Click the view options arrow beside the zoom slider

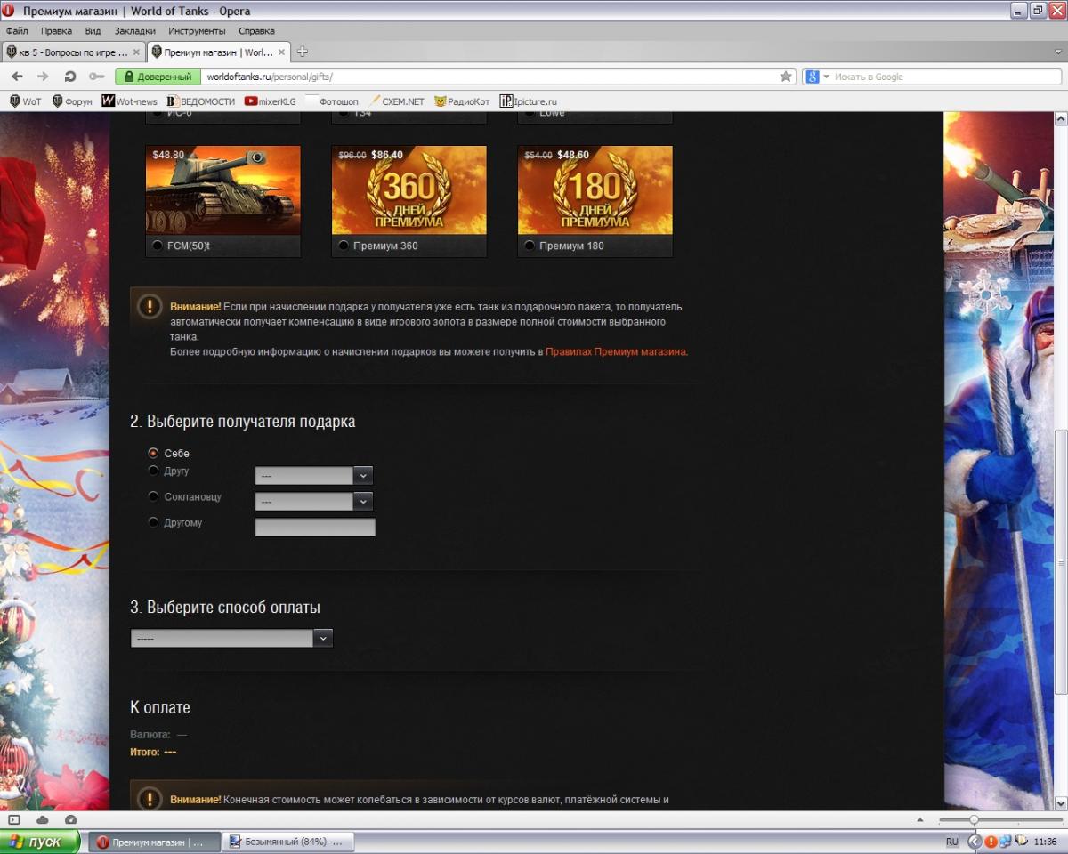click(920, 819)
